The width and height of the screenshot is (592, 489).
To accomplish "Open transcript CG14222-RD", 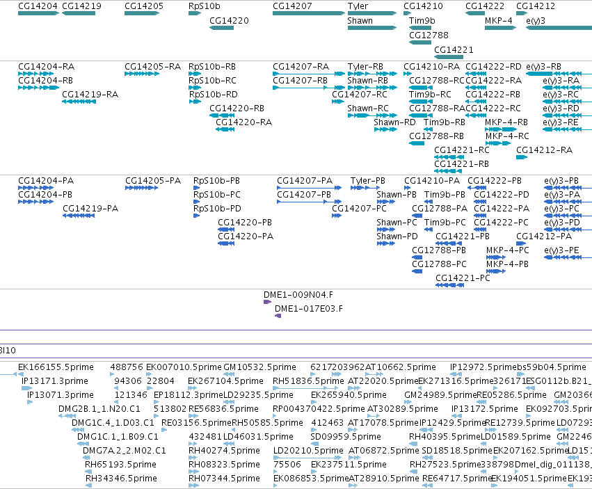I will click(493, 67).
